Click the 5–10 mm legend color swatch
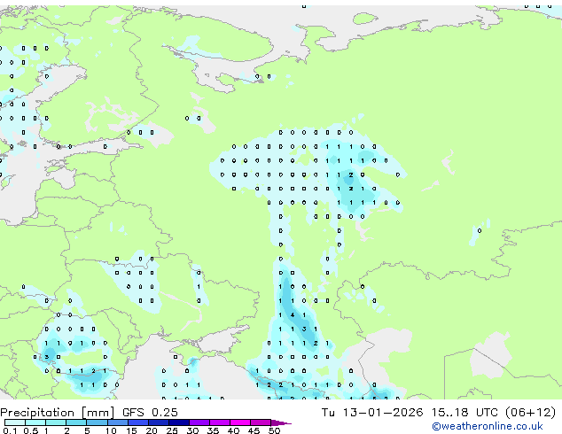 point(97,422)
